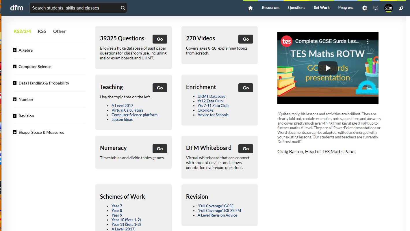Switch to the KS5 tab

pyautogui.click(x=42, y=31)
